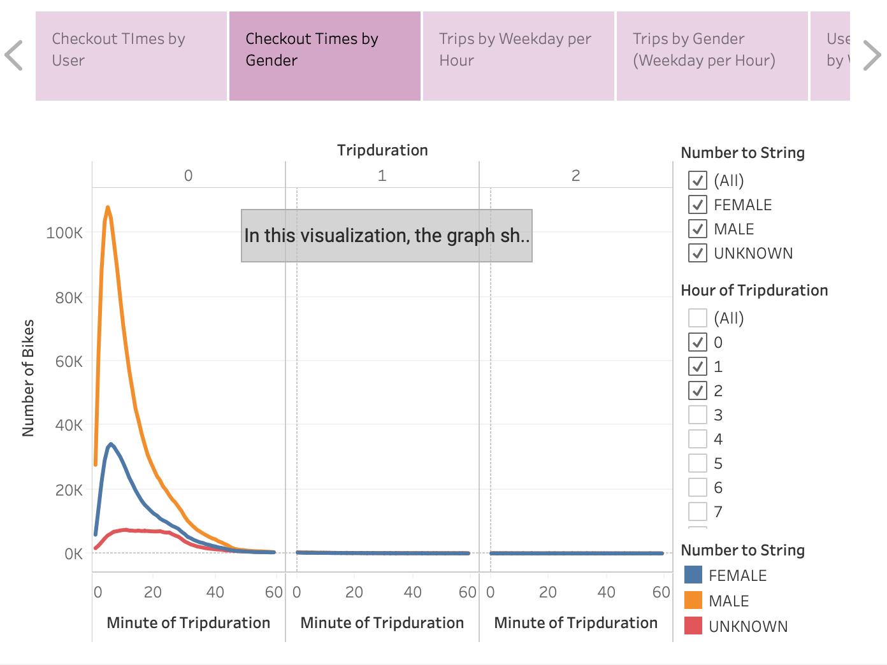The height and width of the screenshot is (665, 887).
Task: Uncheck hour 0 in Hour of Tripduration
Action: coord(696,342)
